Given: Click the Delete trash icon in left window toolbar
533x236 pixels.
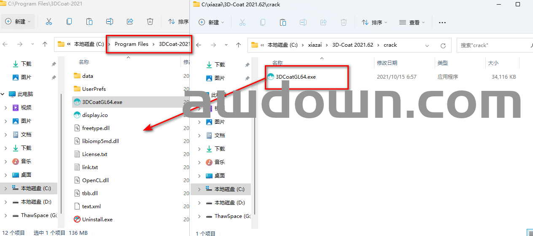Looking at the screenshot, I should pyautogui.click(x=150, y=21).
